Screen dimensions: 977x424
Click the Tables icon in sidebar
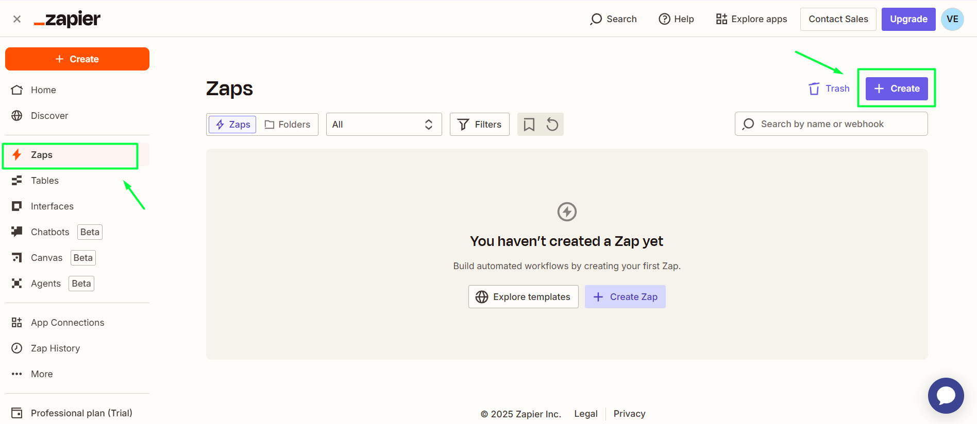pos(17,181)
